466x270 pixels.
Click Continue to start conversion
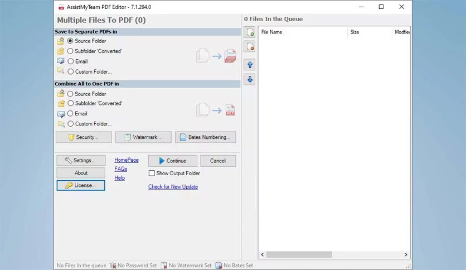pyautogui.click(x=173, y=161)
